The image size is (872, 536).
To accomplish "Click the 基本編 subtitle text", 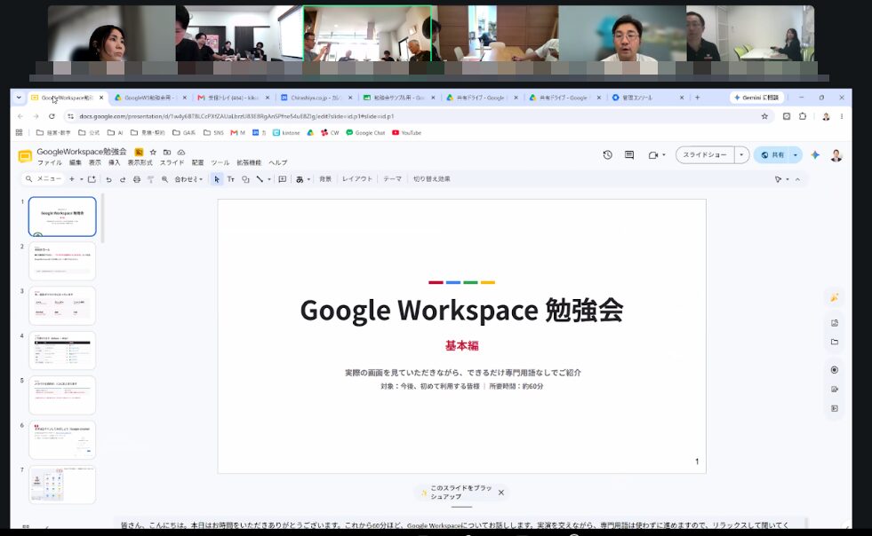I will pyautogui.click(x=461, y=345).
